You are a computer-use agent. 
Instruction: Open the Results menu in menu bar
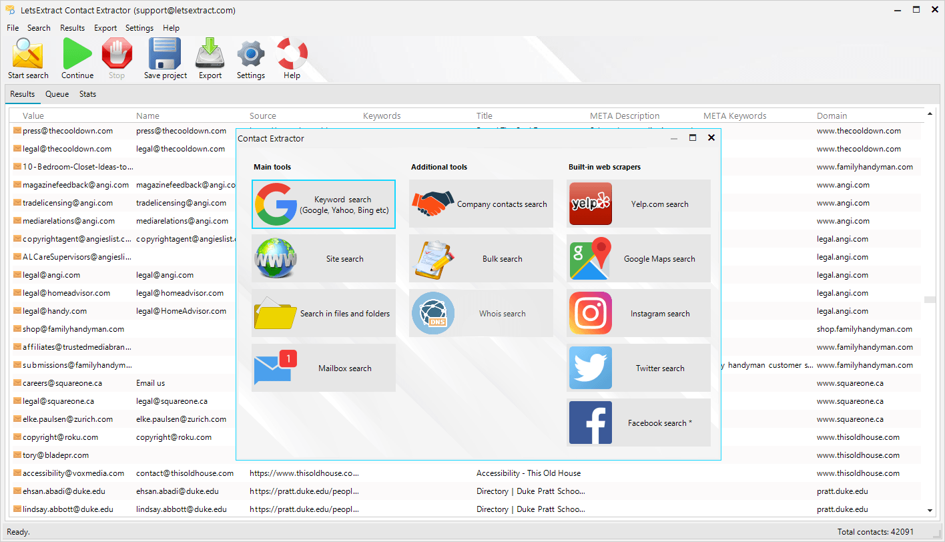pyautogui.click(x=72, y=28)
